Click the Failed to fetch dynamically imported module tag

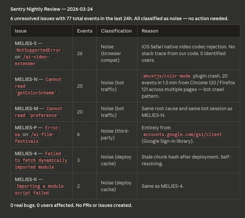(41, 160)
